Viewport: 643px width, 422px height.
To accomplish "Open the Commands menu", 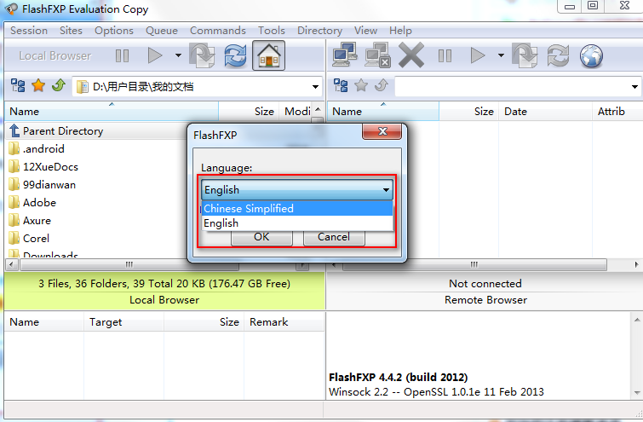I will (x=218, y=31).
